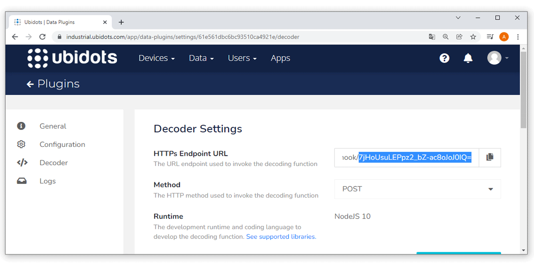The width and height of the screenshot is (534, 267).
Task: Click the NodeJS 10 runtime text
Action: coord(352,217)
